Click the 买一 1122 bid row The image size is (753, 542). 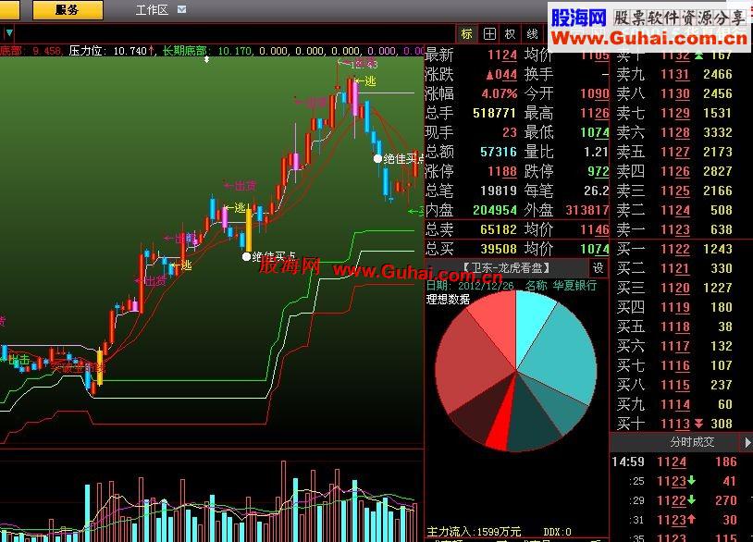click(674, 249)
